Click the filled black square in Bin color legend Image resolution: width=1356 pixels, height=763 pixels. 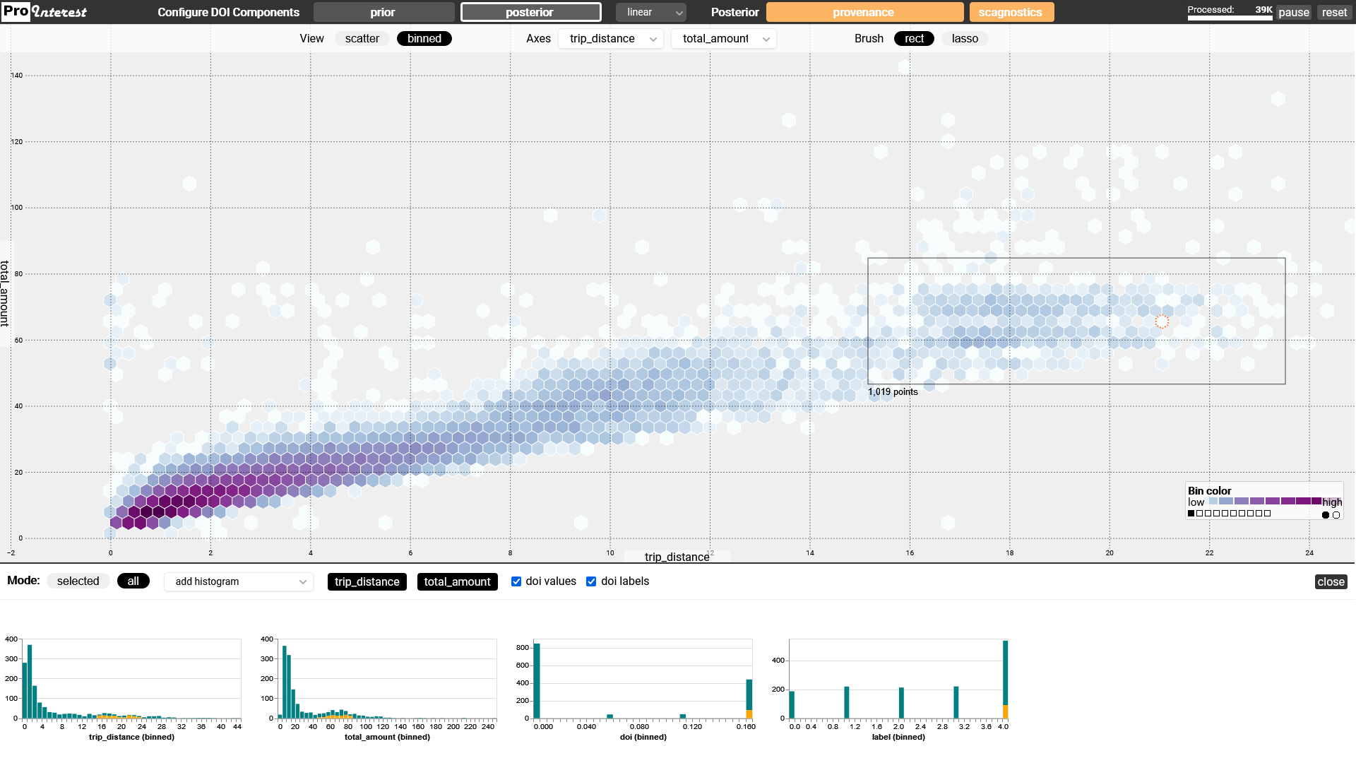coord(1191,514)
